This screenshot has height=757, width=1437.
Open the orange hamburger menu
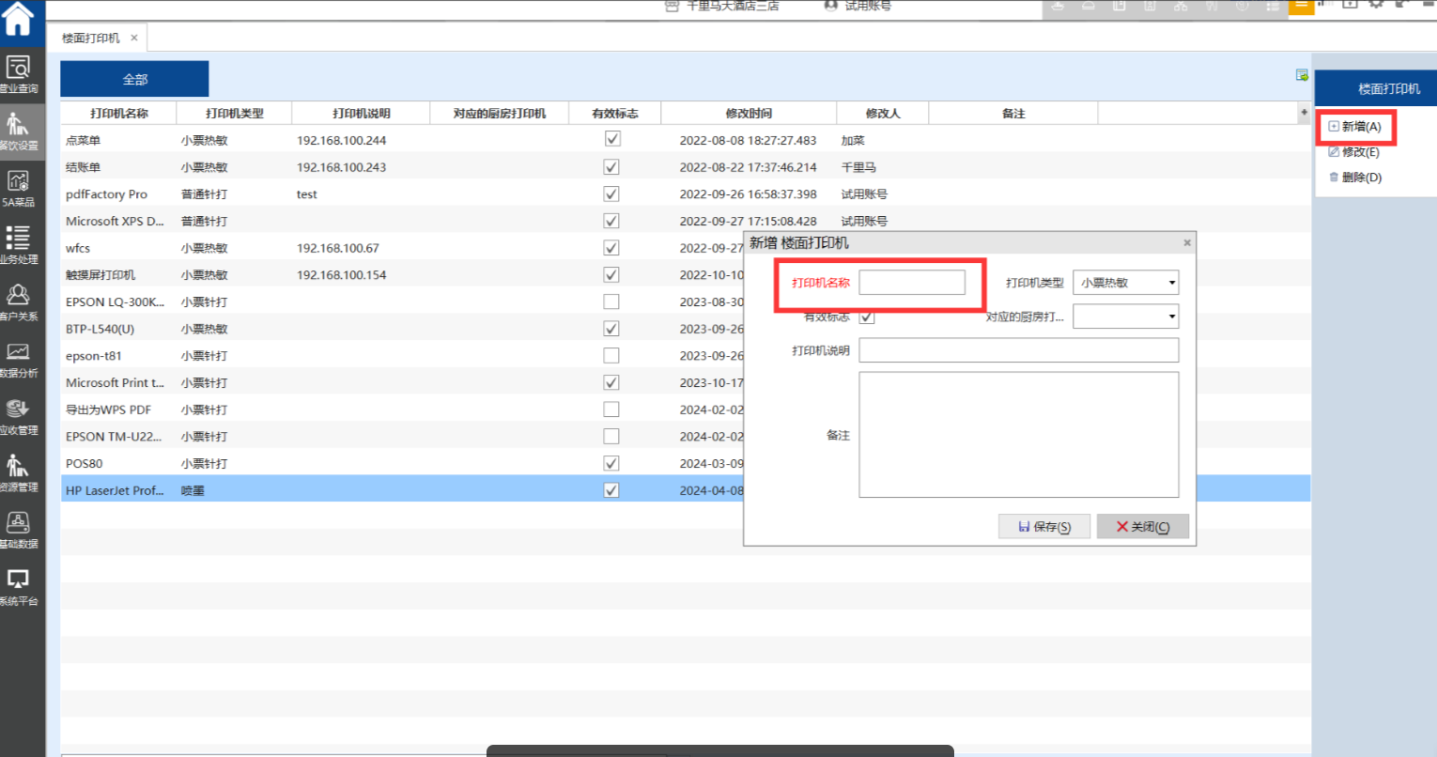tap(1301, 6)
